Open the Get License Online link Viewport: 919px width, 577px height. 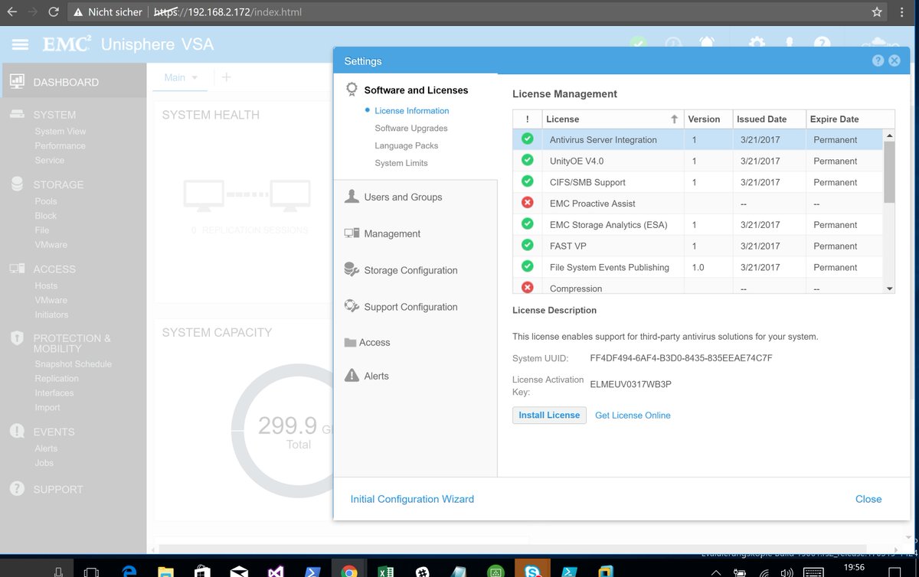click(633, 416)
